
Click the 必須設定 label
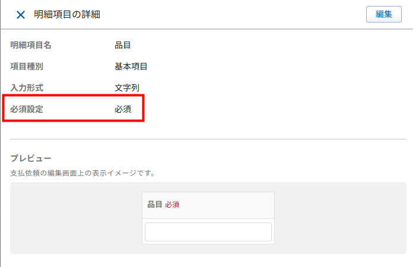pos(27,109)
